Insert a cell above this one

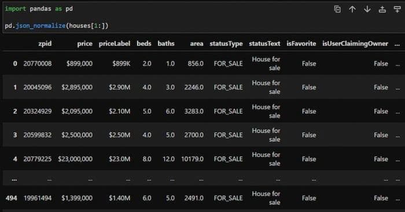click(x=382, y=9)
